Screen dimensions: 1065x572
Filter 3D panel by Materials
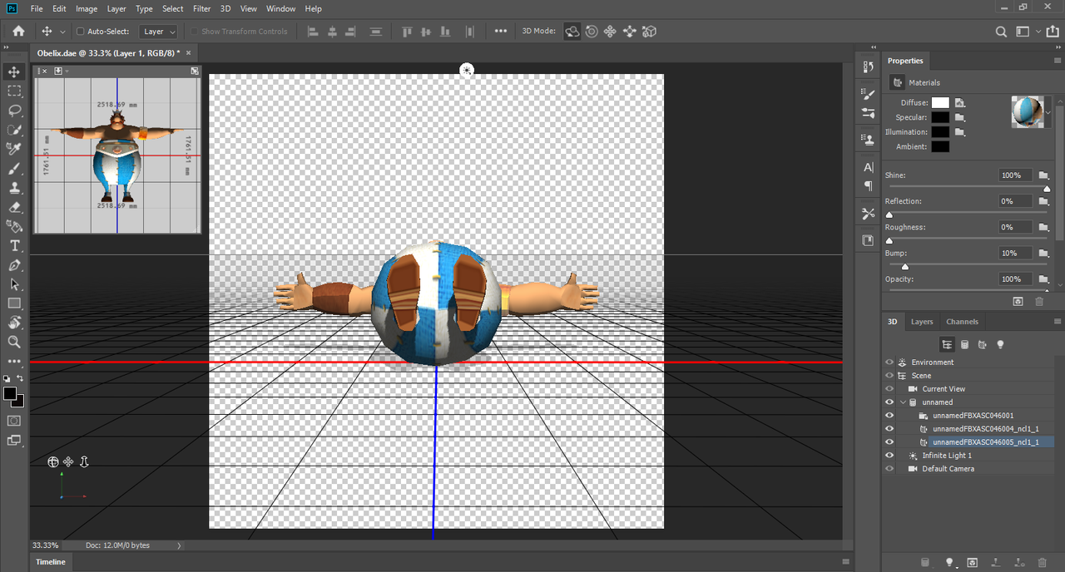pos(983,344)
